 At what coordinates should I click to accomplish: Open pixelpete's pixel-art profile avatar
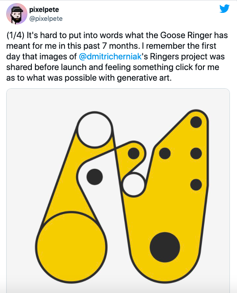point(17,14)
